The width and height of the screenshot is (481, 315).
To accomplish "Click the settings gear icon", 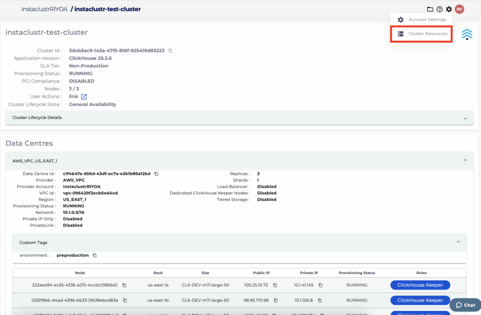I will click(x=449, y=9).
